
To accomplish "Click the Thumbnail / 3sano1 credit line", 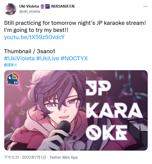I will 29,51.
